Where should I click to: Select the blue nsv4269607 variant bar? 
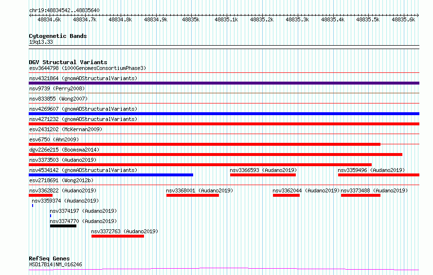coord(224,114)
